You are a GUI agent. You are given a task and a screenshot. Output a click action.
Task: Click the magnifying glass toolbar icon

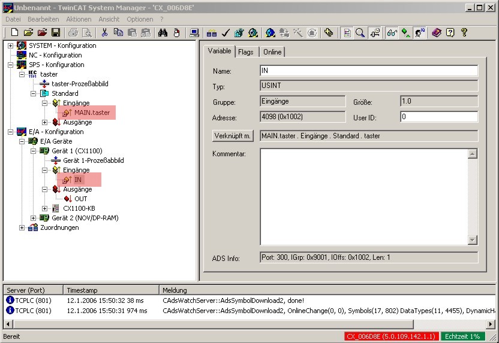click(x=360, y=33)
